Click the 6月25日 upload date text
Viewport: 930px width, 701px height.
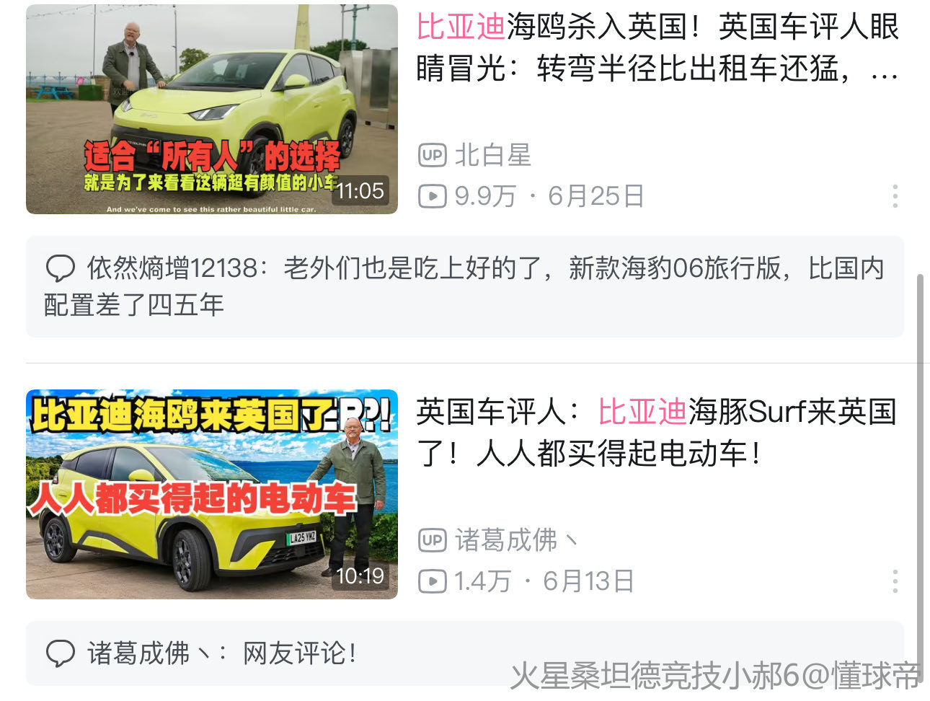point(596,195)
